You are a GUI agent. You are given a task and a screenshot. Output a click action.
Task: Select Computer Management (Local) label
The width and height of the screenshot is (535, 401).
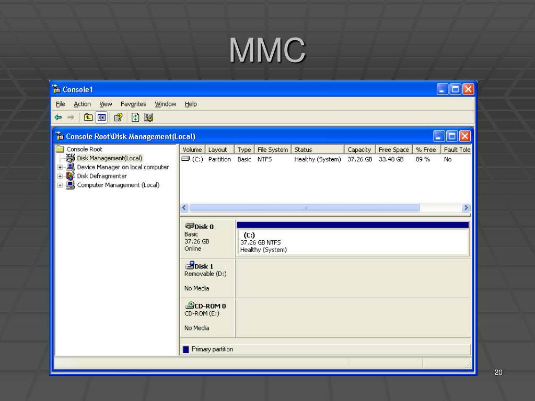pyautogui.click(x=119, y=185)
